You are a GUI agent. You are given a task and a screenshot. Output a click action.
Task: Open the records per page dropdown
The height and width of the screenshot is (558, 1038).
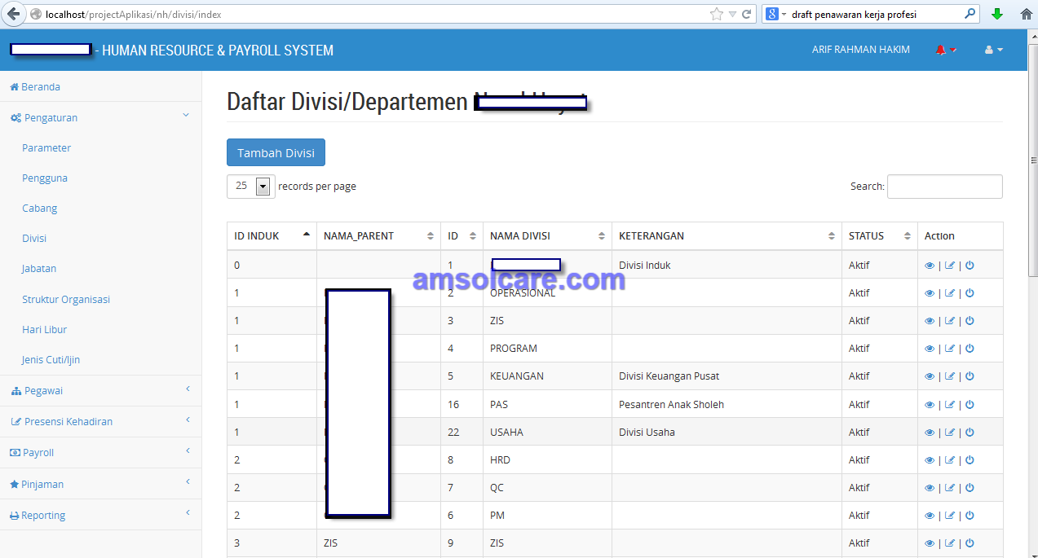coord(250,187)
